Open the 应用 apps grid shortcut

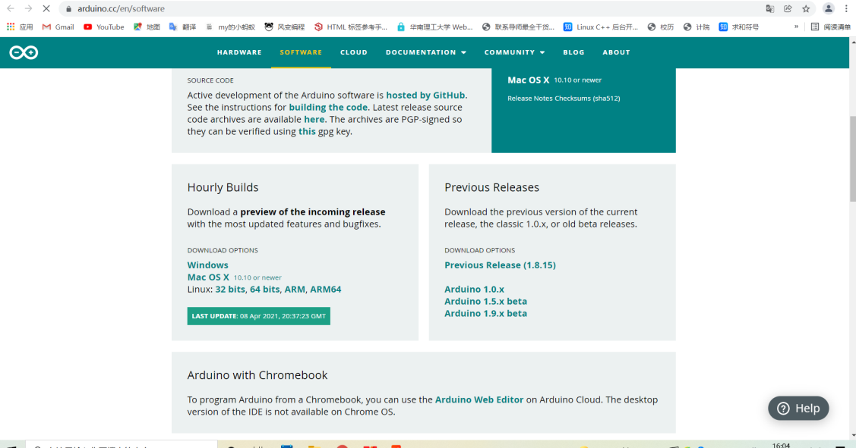(x=20, y=27)
